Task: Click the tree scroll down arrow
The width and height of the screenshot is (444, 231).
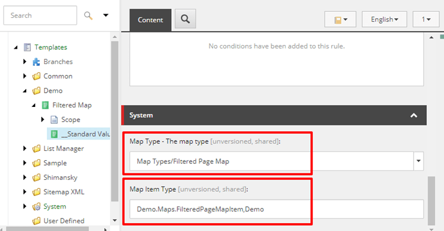Action: pos(115,220)
